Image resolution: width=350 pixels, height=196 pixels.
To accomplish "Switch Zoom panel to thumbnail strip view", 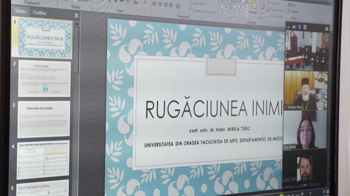I will [x=299, y=27].
